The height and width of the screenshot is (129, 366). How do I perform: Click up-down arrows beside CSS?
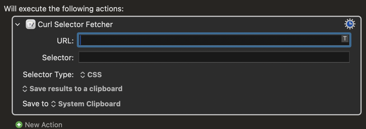83,75
